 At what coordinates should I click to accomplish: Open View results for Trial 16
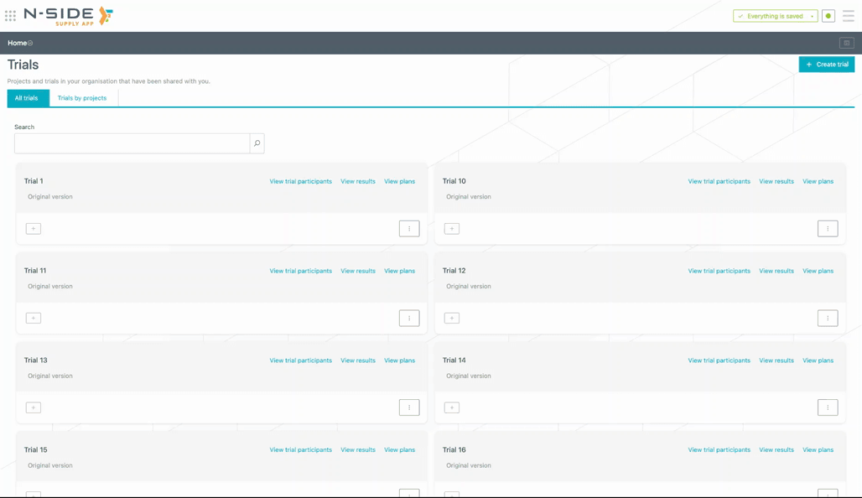[776, 450]
